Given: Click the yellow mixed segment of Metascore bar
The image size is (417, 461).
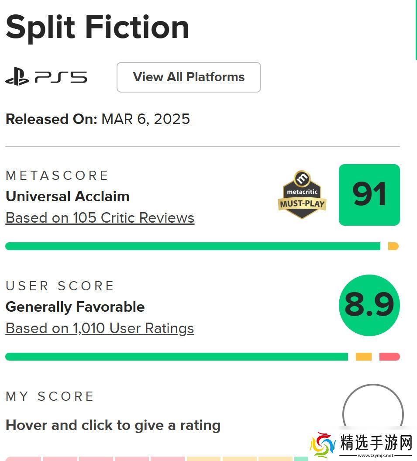Looking at the screenshot, I should click(393, 246).
